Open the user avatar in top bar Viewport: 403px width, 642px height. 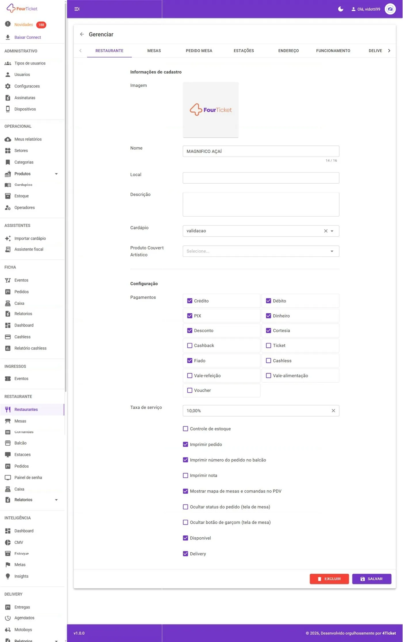click(390, 9)
